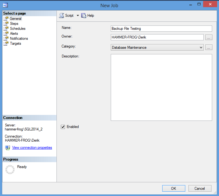Browse for job owner with ellipsis button
Image resolution: width=219 pixels, height=196 pixels.
209,37
